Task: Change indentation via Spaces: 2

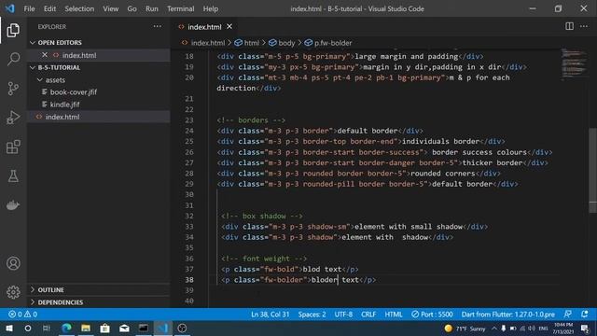Action: 312,315
